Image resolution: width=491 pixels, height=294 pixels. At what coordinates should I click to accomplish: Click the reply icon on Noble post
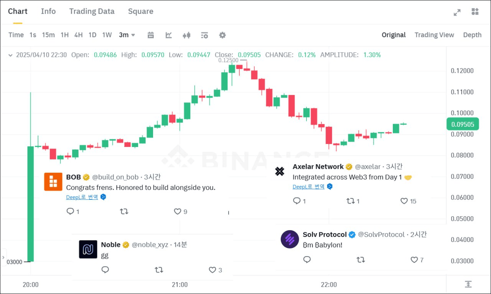105,270
